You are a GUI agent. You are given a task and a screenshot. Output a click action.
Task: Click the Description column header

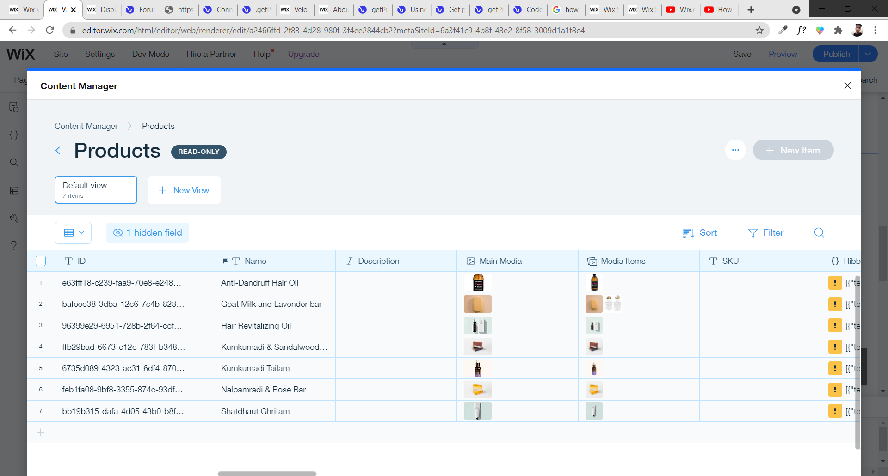click(396, 261)
